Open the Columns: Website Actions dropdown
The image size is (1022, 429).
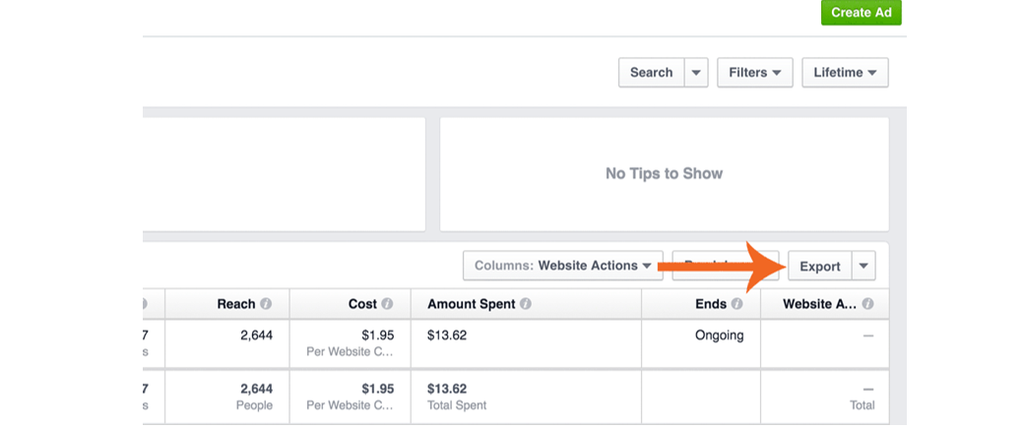[x=562, y=266]
